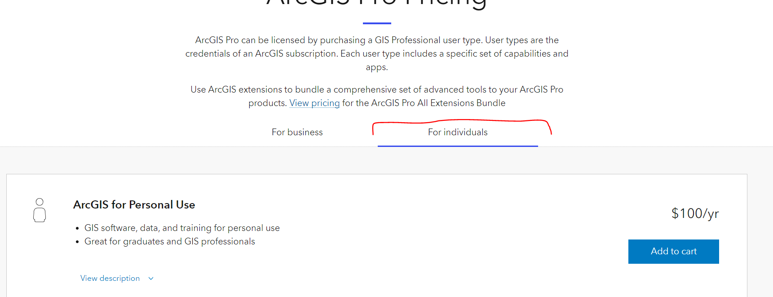Click the blue underline below For individuals
Viewport: 773px width, 297px height.
(x=457, y=146)
